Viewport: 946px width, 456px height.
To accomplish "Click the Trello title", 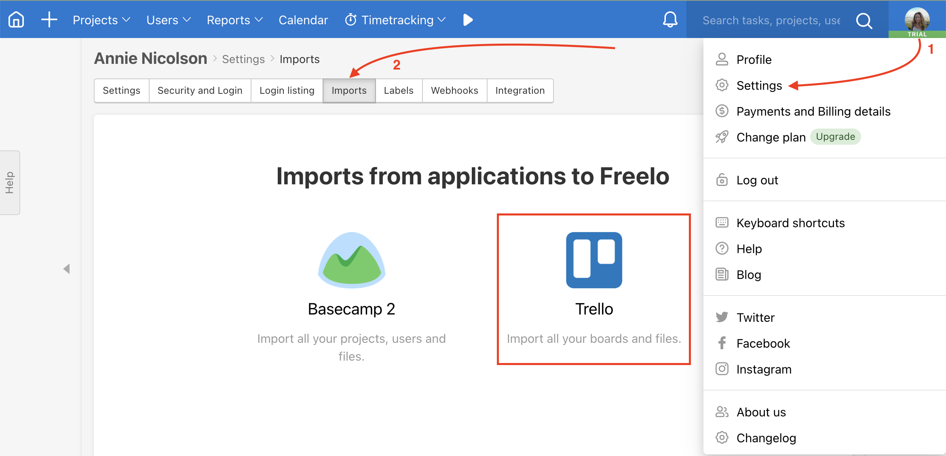I will [x=594, y=309].
